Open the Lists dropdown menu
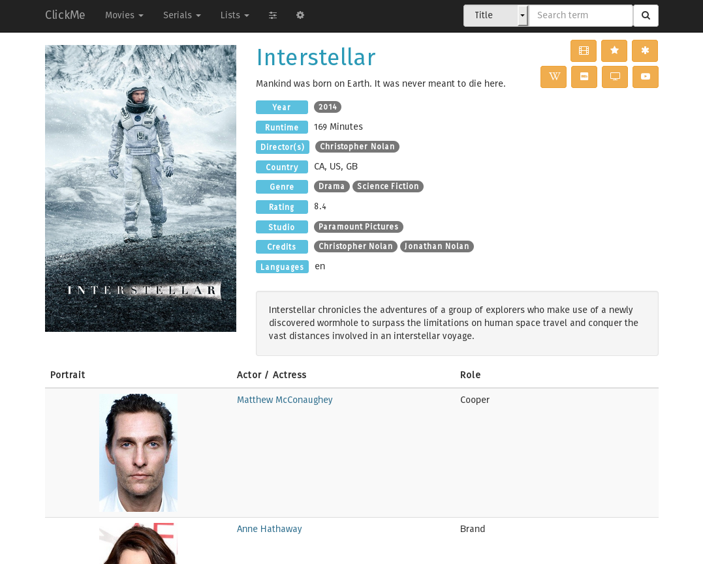This screenshot has height=564, width=703. tap(234, 16)
